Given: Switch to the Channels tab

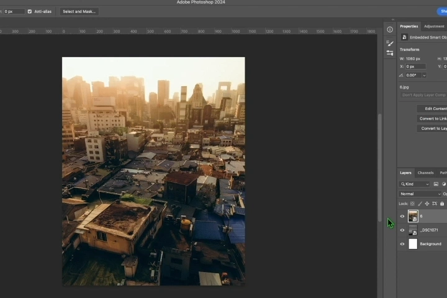Looking at the screenshot, I should [425, 173].
